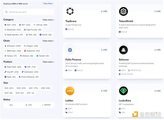Filter status by INTENT
This screenshot has height=120, width=164.
46,105
